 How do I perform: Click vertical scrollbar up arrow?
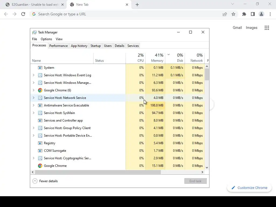[207, 66]
